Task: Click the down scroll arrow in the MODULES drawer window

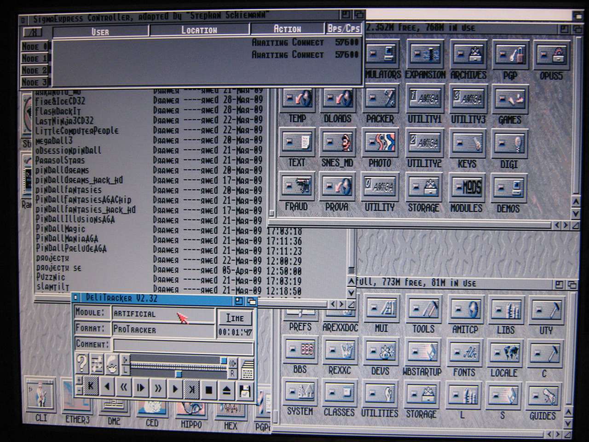Action: pos(576,214)
